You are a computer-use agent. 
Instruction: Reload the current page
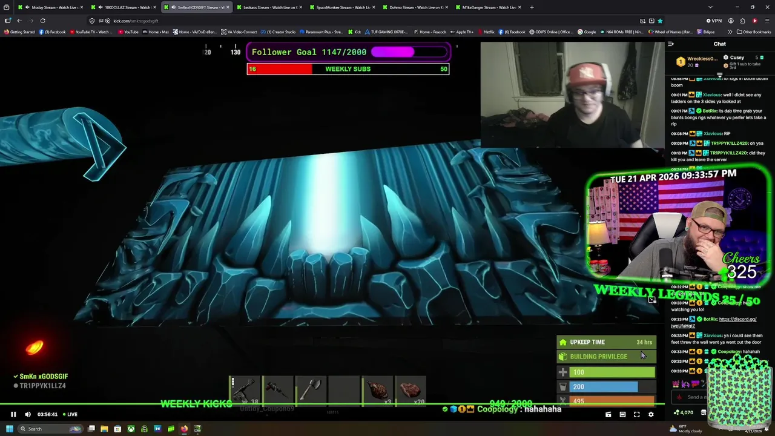point(43,21)
